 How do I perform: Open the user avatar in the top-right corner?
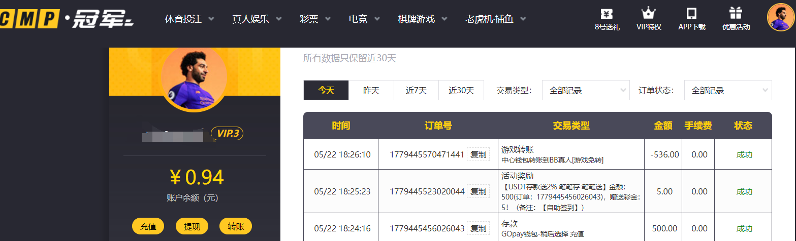point(781,17)
